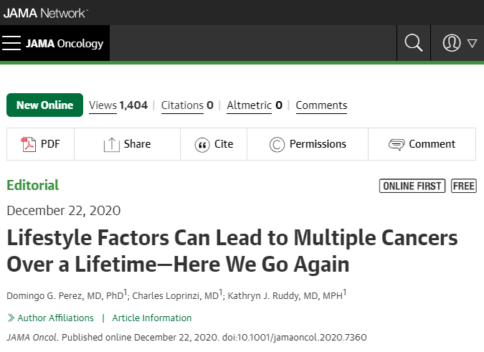Open the JAMA Oncology journal homepage
484x352 pixels.
click(65, 44)
